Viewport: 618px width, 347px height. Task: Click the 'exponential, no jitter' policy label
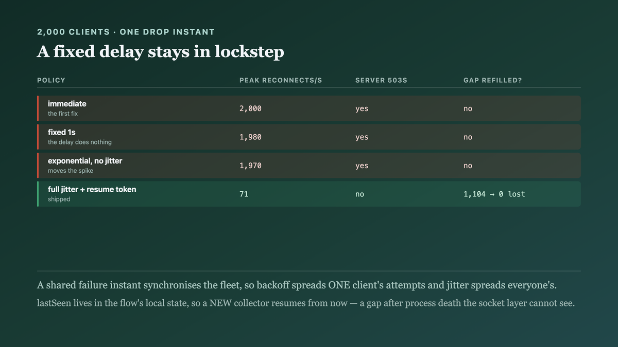[x=85, y=161]
